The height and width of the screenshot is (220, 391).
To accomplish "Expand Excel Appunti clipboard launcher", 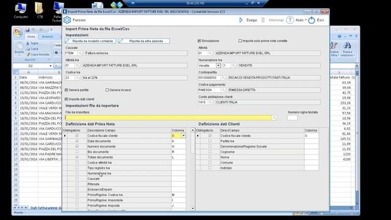I will [49, 60].
